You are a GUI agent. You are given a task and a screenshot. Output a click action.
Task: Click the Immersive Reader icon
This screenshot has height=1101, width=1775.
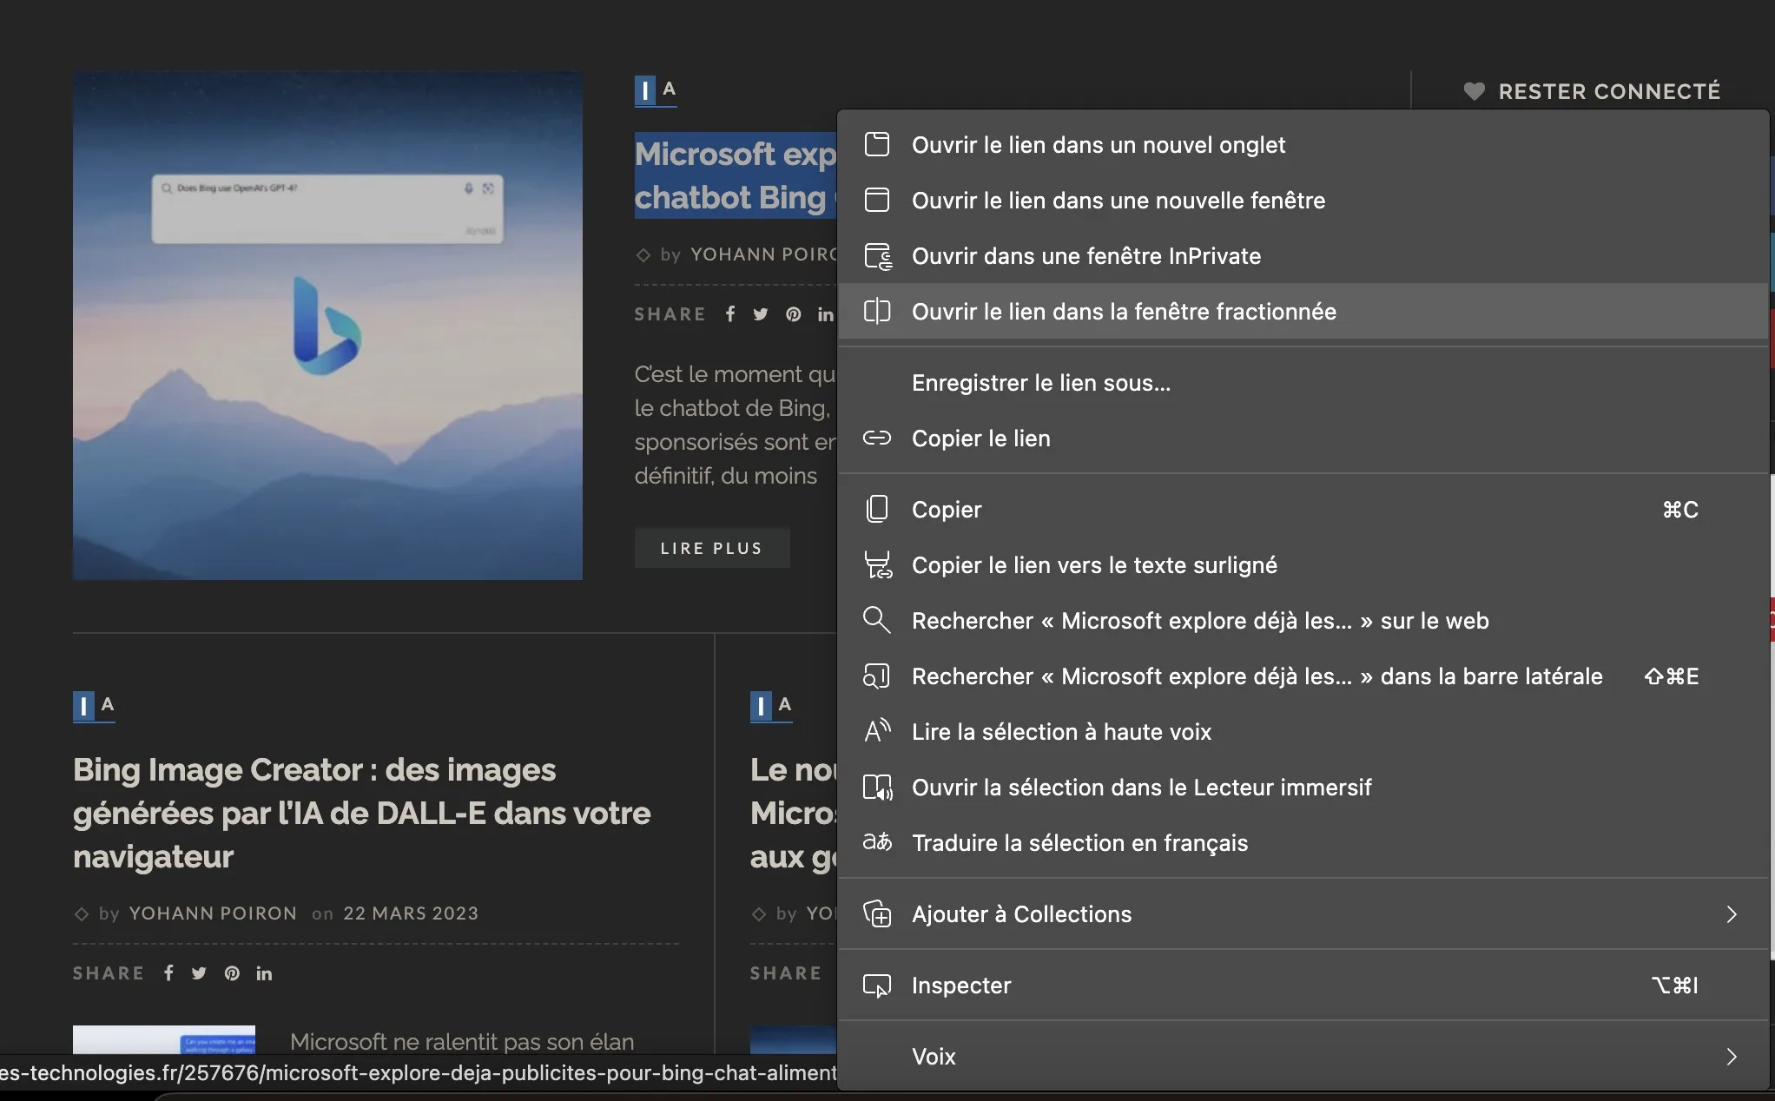(x=877, y=787)
